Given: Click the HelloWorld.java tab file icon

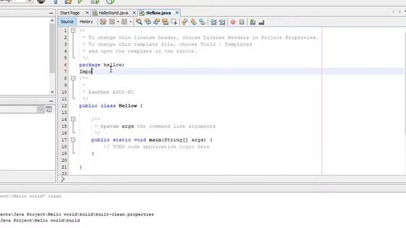Looking at the screenshot, I should tap(95, 13).
